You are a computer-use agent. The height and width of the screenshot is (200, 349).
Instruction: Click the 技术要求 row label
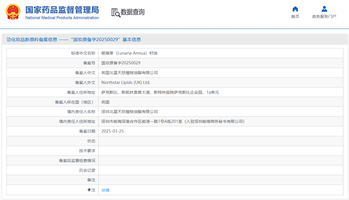(x=87, y=151)
